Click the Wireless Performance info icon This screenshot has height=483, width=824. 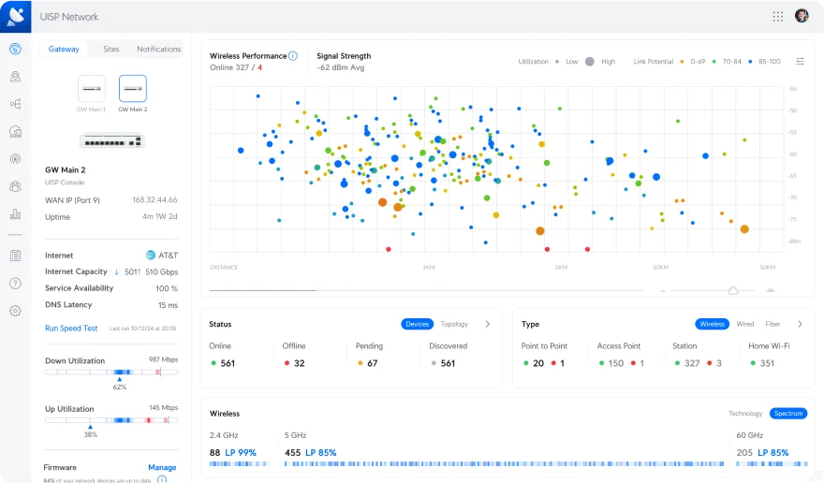pos(293,56)
